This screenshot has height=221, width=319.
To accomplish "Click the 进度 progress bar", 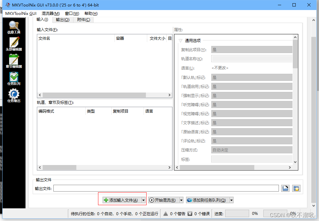I will point(237,214).
